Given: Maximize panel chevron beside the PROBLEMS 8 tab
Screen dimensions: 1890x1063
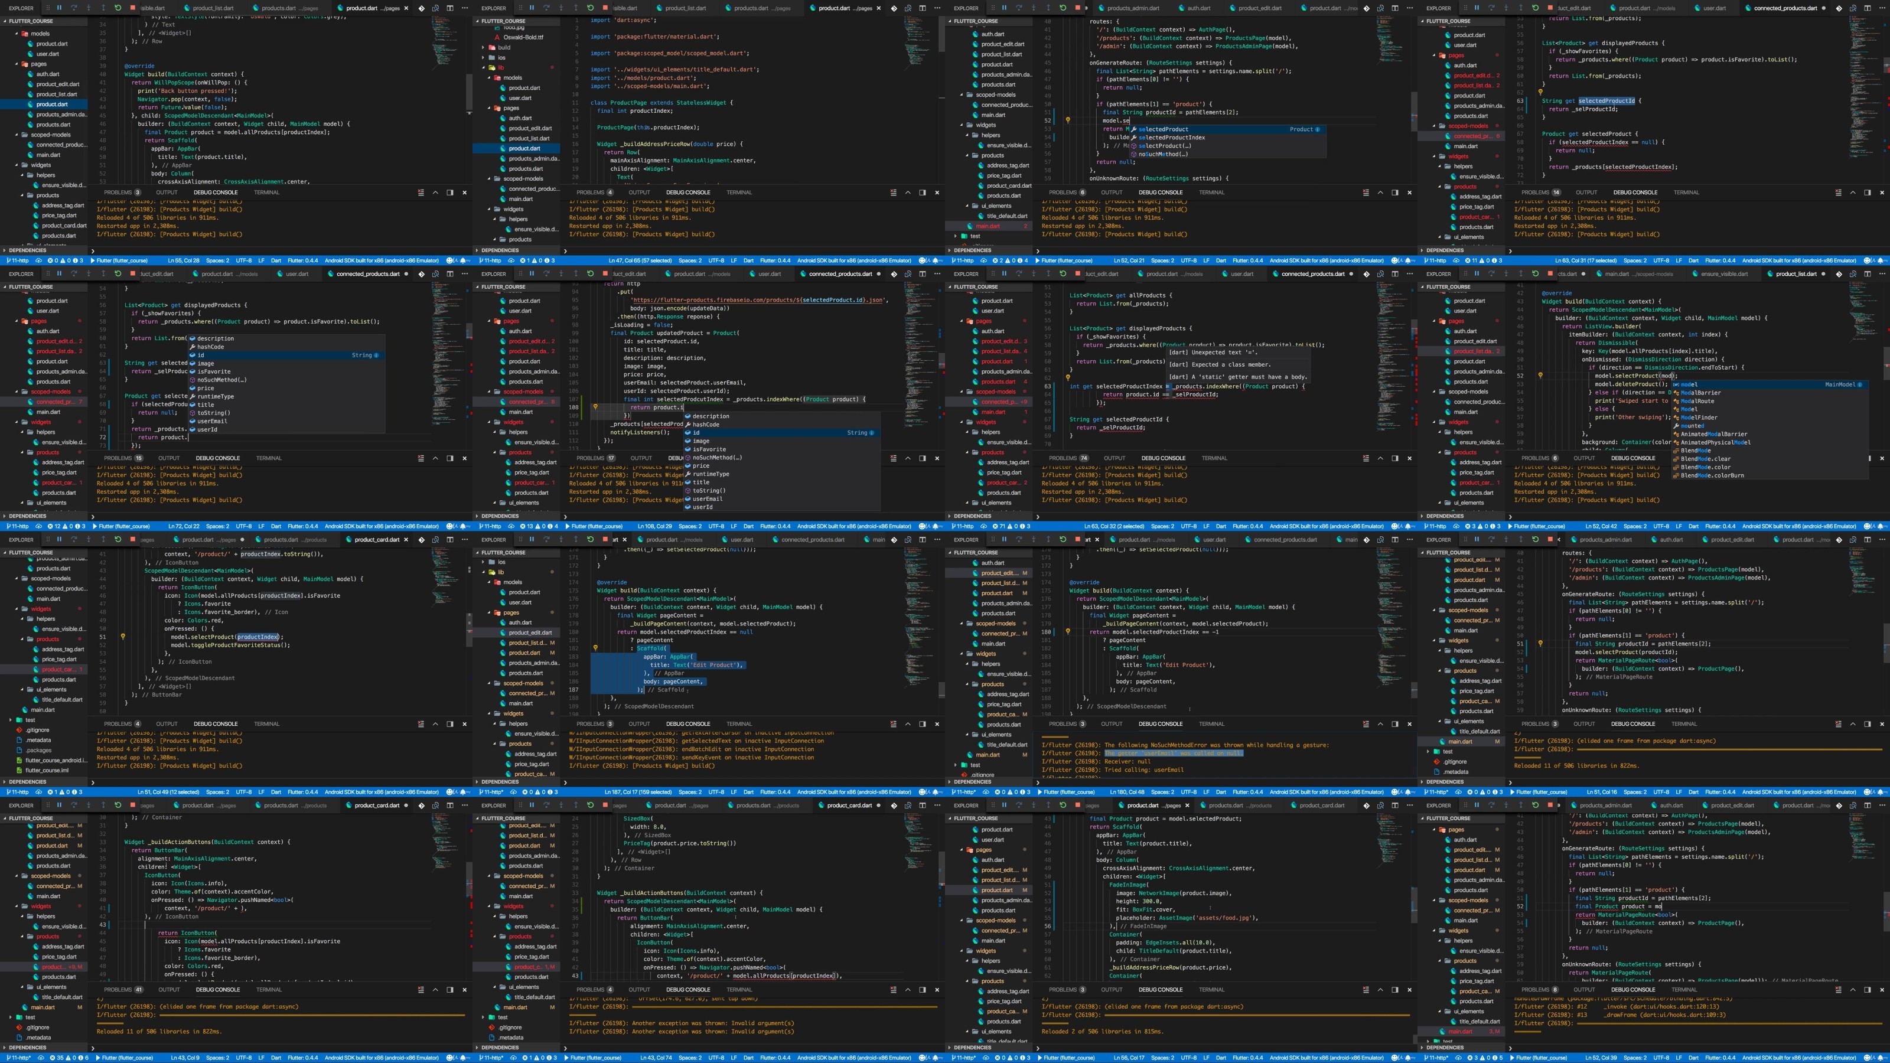Looking at the screenshot, I should coord(1853,990).
